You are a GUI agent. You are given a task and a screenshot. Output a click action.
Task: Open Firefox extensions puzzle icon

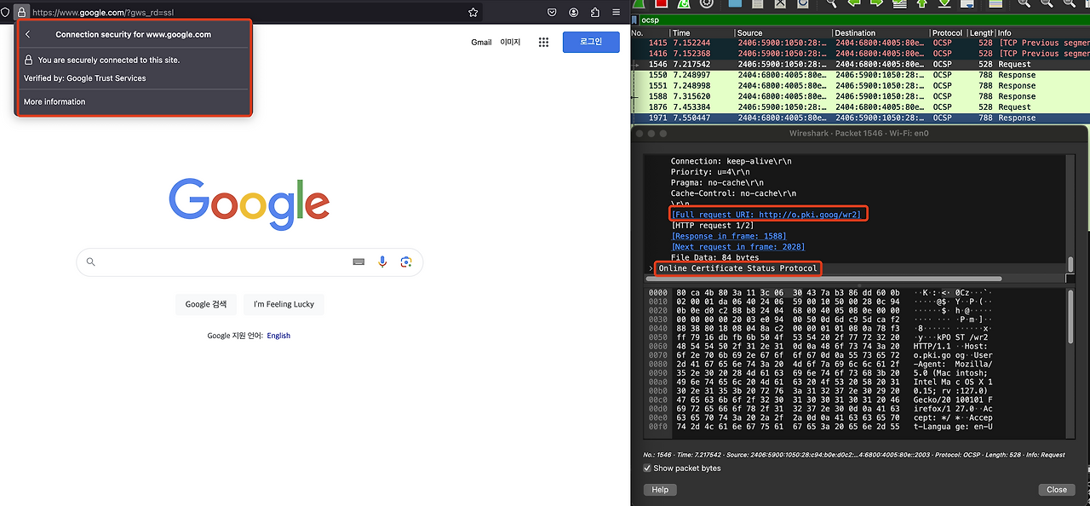click(594, 13)
